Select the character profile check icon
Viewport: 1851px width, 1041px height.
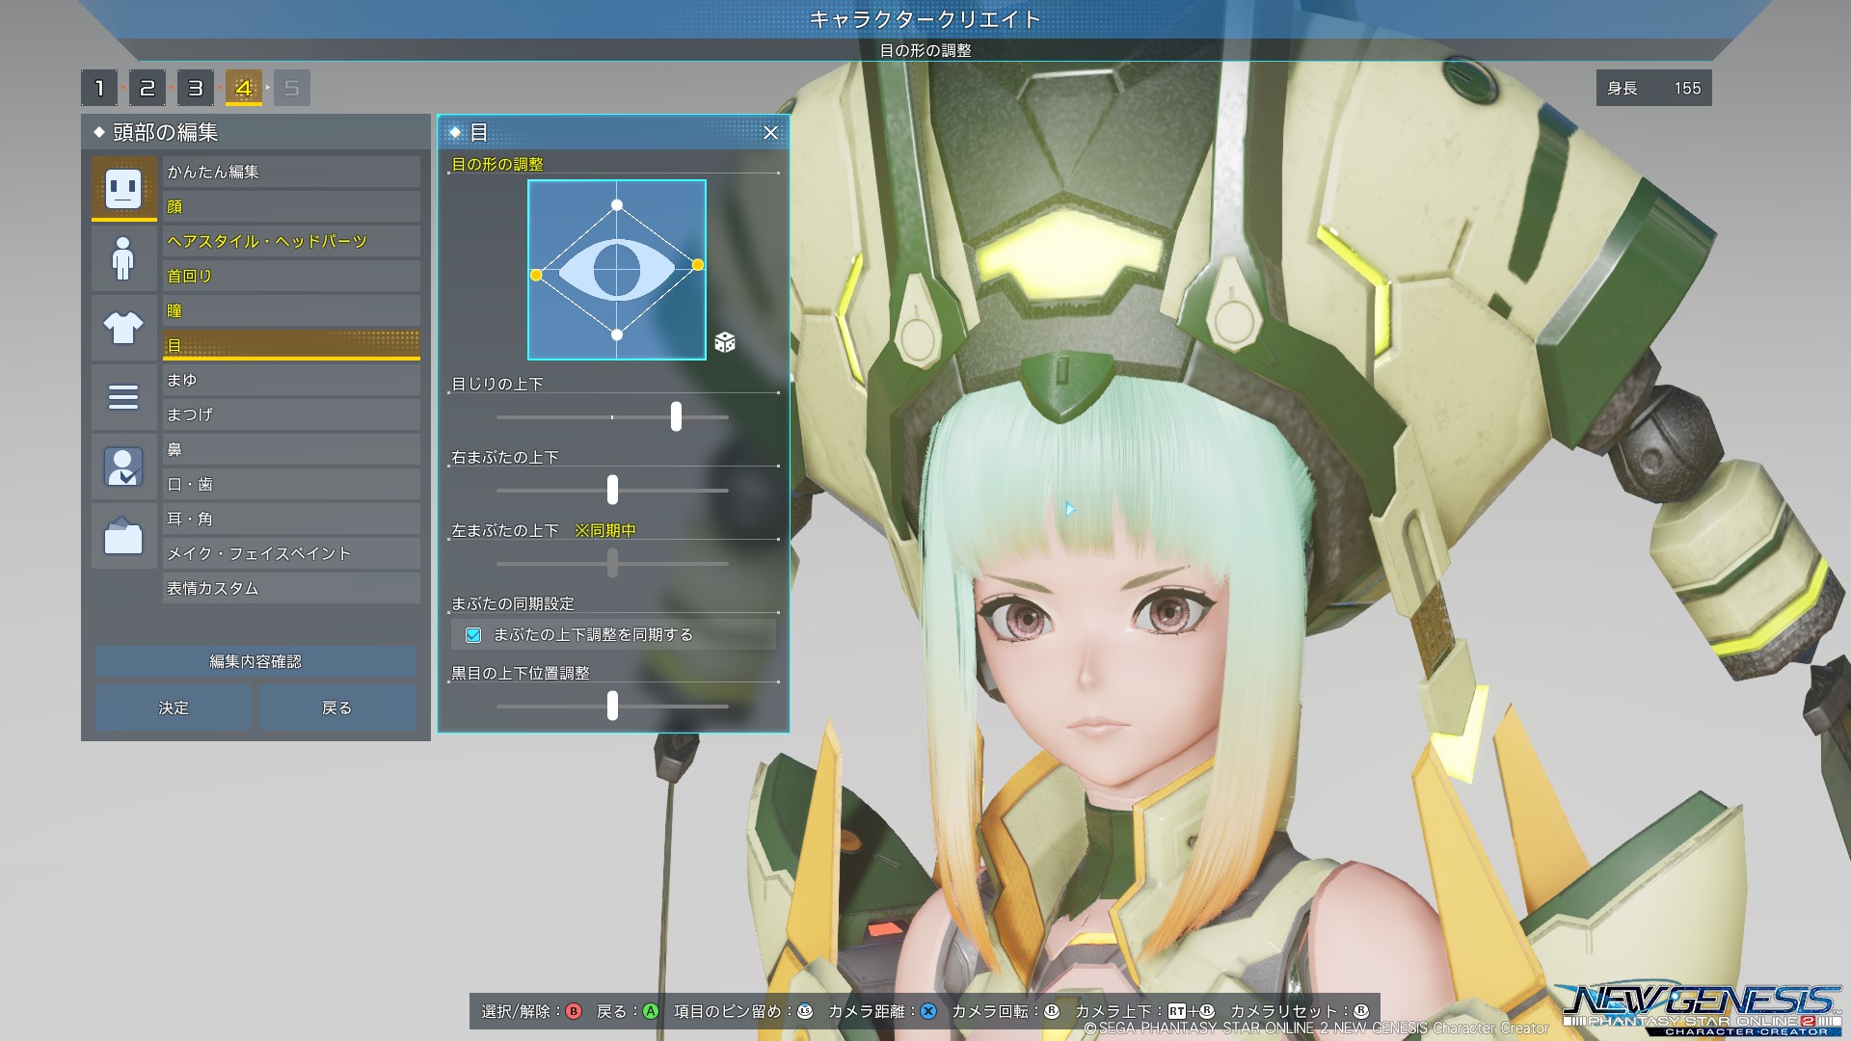[123, 467]
